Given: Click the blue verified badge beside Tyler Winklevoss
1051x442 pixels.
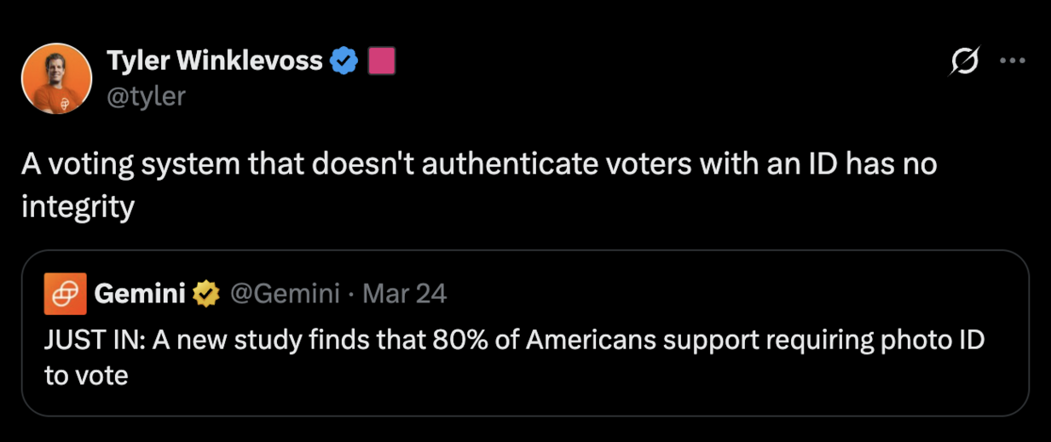Looking at the screenshot, I should (344, 61).
